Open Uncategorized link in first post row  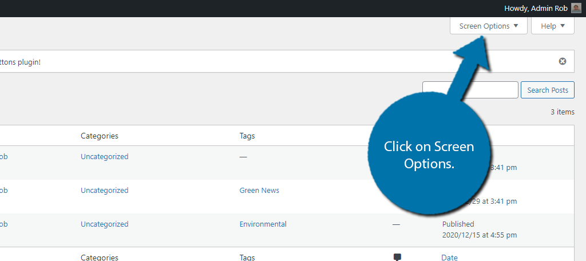[x=104, y=157]
